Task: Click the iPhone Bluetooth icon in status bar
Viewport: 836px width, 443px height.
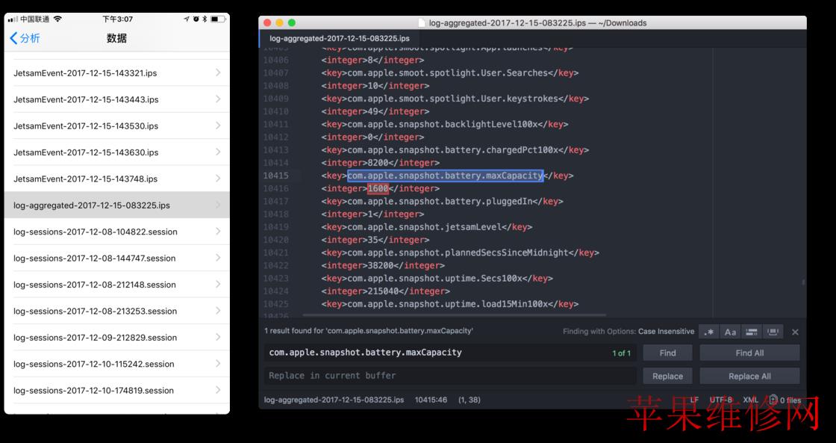Action: pos(205,19)
